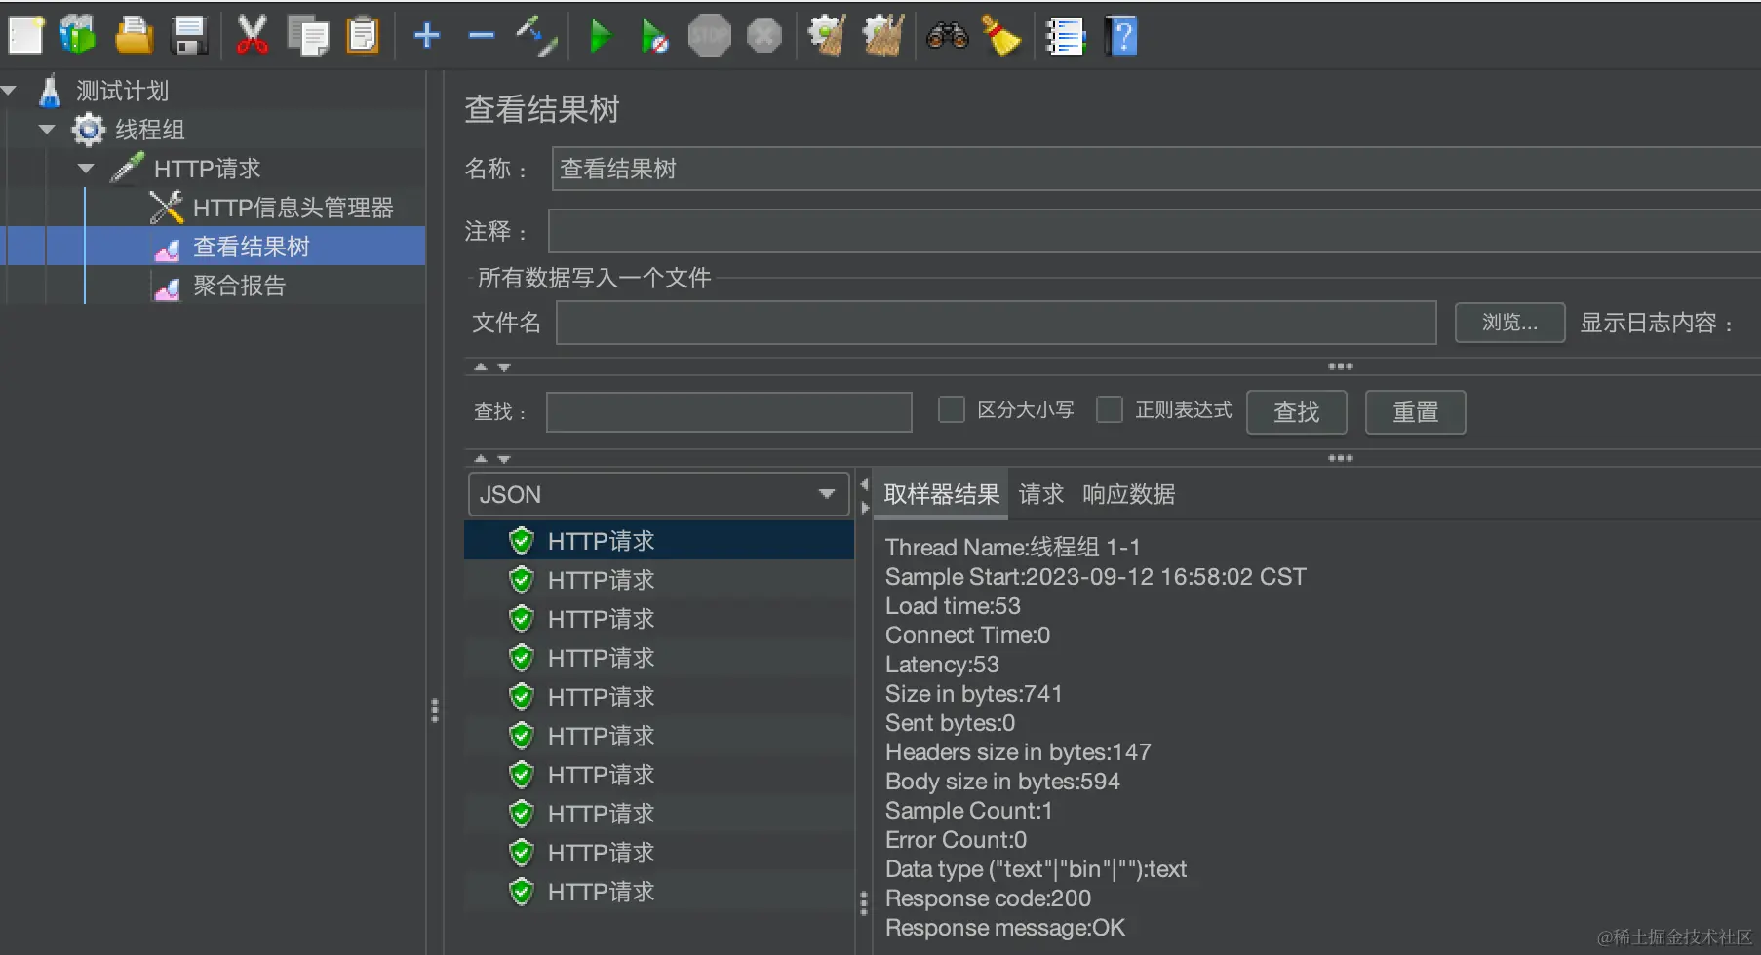The height and width of the screenshot is (955, 1761).
Task: Click the 注释 comment field
Action: 1154,231
